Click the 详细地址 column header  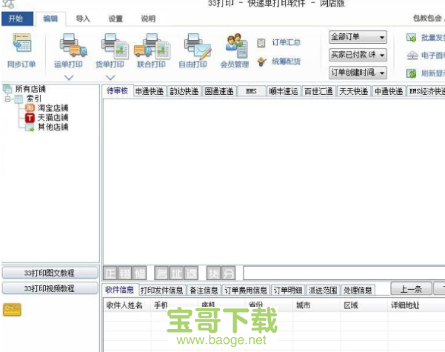click(416, 305)
